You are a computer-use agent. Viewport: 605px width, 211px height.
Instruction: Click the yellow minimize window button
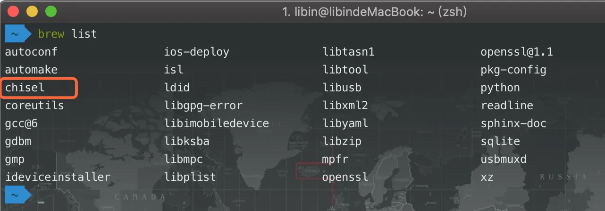point(32,11)
